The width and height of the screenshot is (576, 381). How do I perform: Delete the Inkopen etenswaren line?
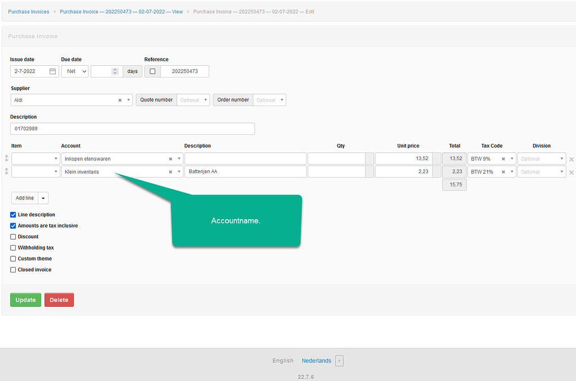(571, 159)
